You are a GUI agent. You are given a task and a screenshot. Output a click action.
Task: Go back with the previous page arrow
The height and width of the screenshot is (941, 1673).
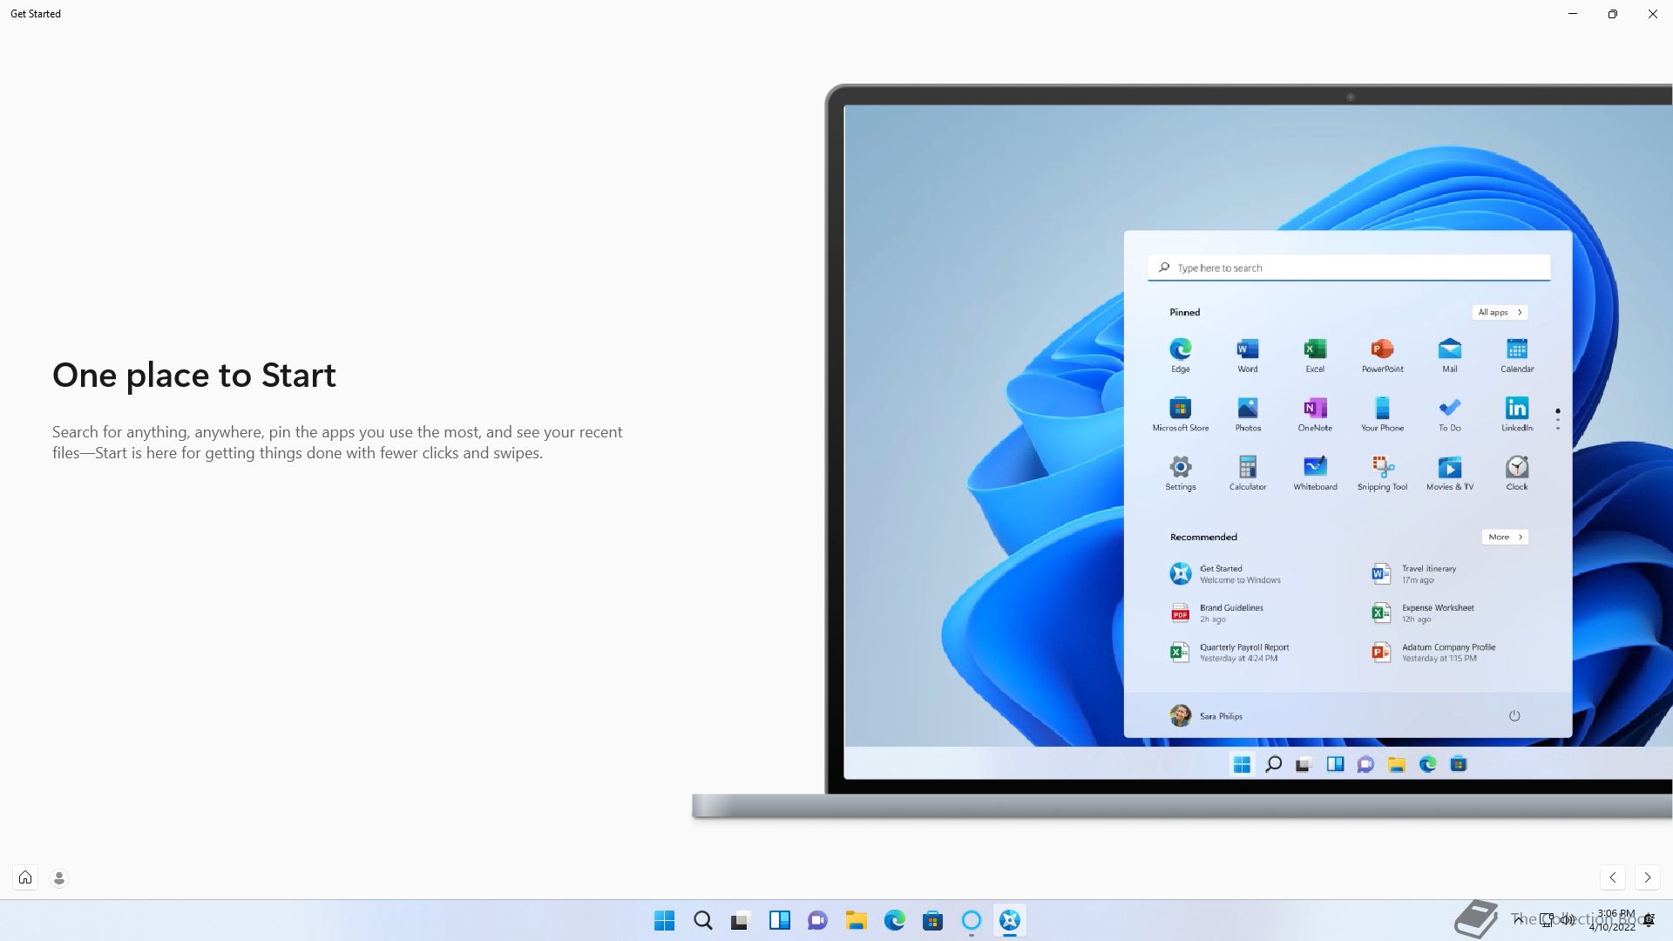tap(1613, 877)
